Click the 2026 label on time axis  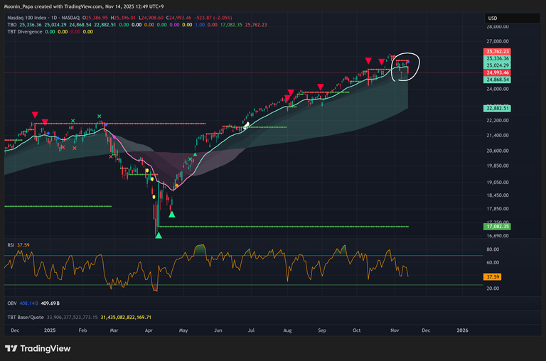(x=461, y=330)
